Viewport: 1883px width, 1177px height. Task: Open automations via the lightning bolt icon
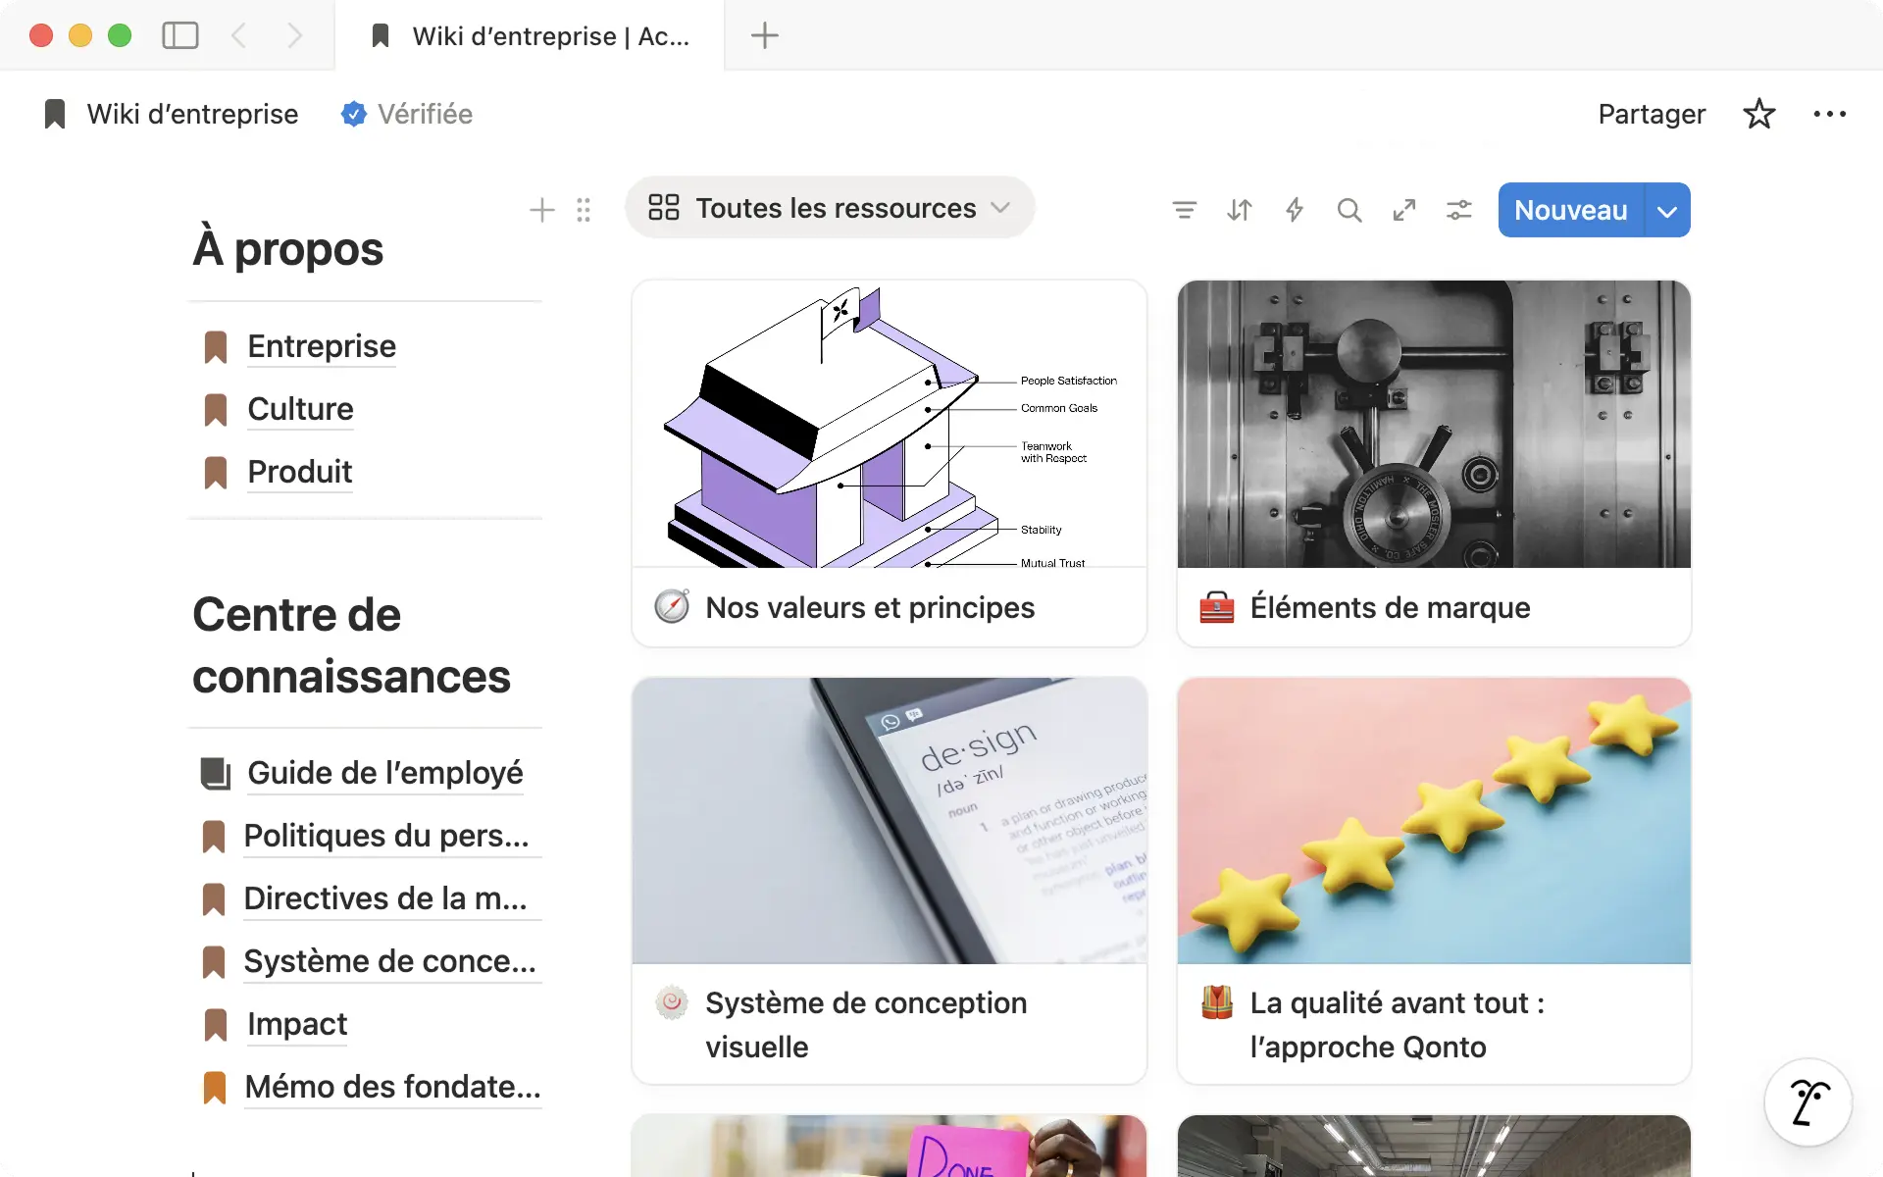click(1294, 210)
